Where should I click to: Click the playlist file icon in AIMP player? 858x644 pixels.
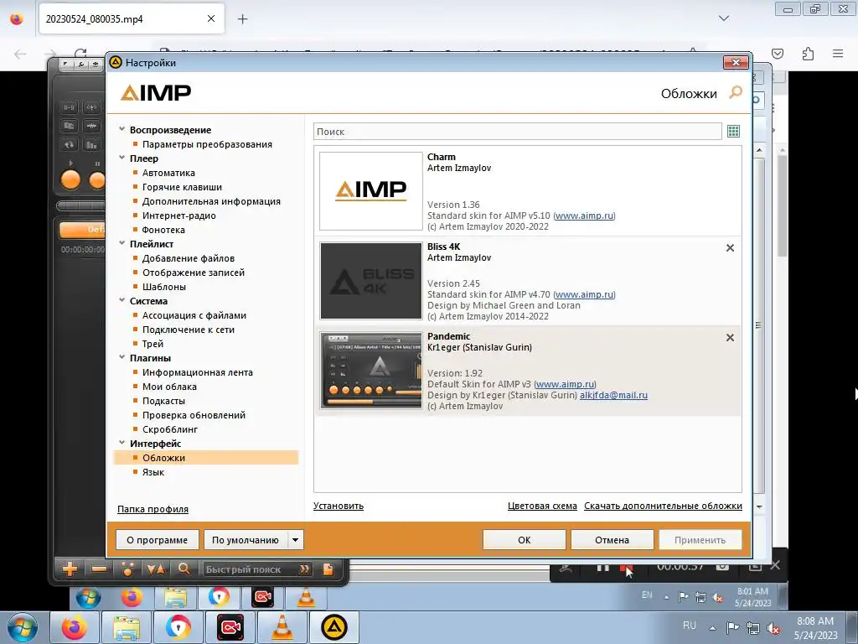click(x=328, y=569)
